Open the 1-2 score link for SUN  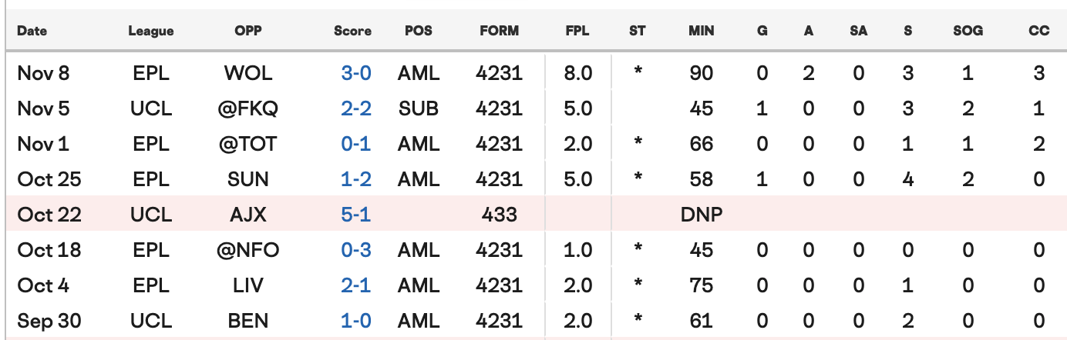click(355, 179)
